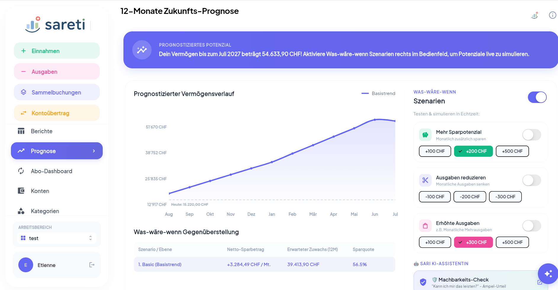The width and height of the screenshot is (558, 290).
Task: Open the Arbeitsbereich test workspace dropdown
Action: coord(57,238)
